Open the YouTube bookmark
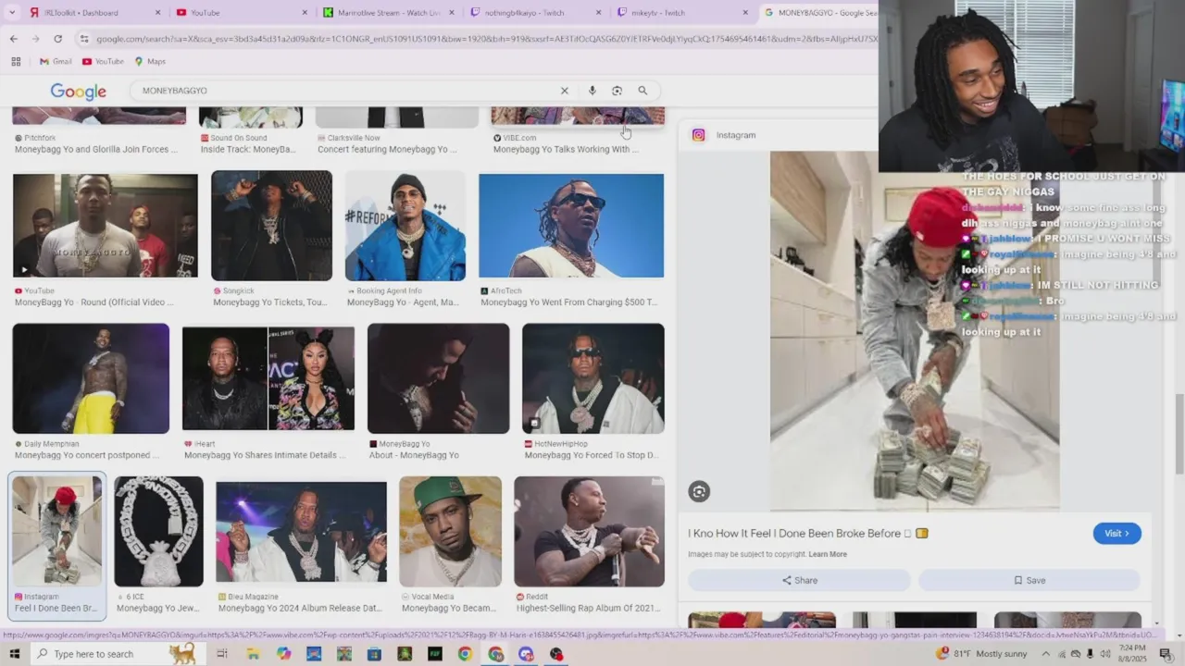Screen dimensions: 1185x666 [x=103, y=61]
